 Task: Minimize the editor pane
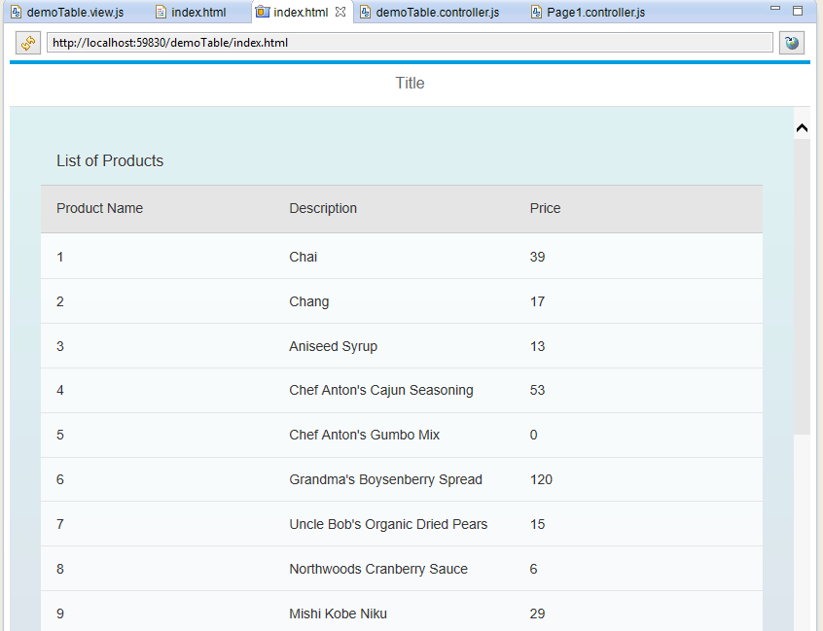[x=775, y=9]
